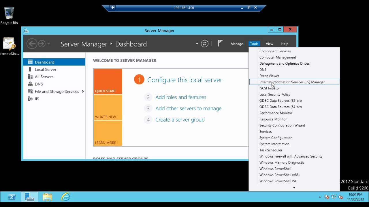Click the Server Manager back arrow
This screenshot has height=207, width=369.
(x=32, y=44)
